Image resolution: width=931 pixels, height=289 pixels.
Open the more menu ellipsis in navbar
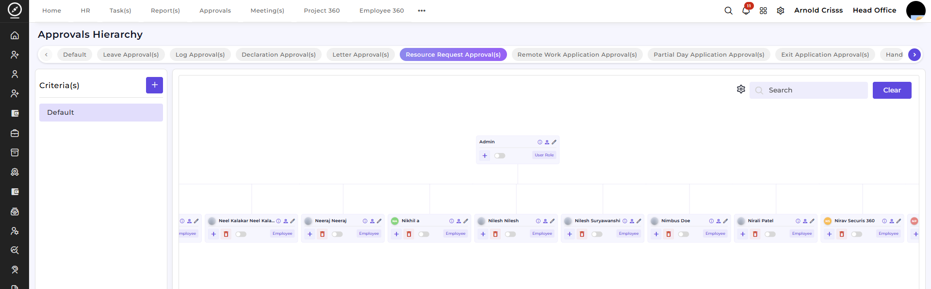422,11
